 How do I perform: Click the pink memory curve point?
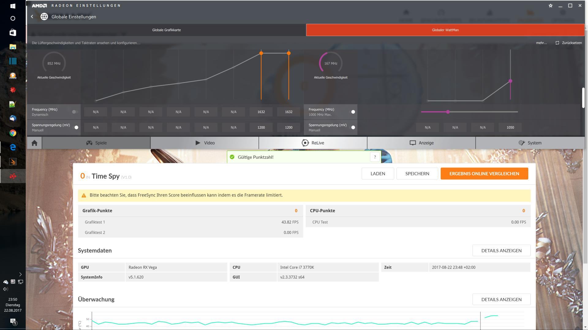click(x=510, y=81)
